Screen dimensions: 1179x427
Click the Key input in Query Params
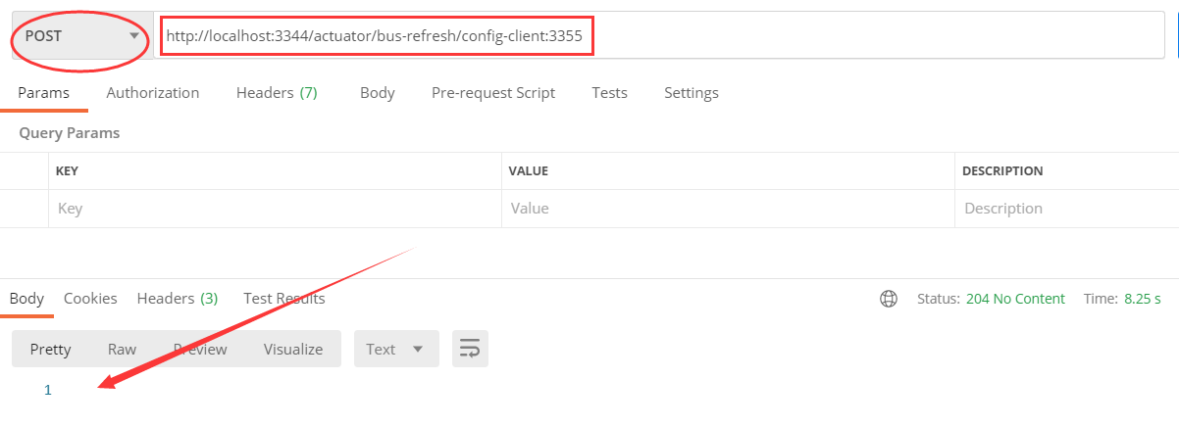[275, 209]
